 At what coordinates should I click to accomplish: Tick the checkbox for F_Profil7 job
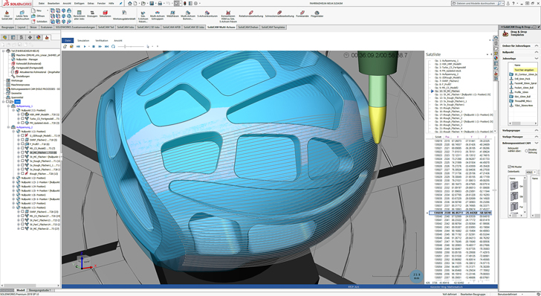point(23,144)
